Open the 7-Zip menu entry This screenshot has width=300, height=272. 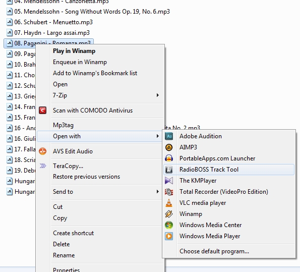60,95
